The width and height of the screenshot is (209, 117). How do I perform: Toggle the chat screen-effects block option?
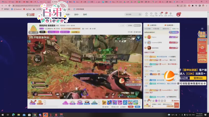pyautogui.click(x=175, y=101)
